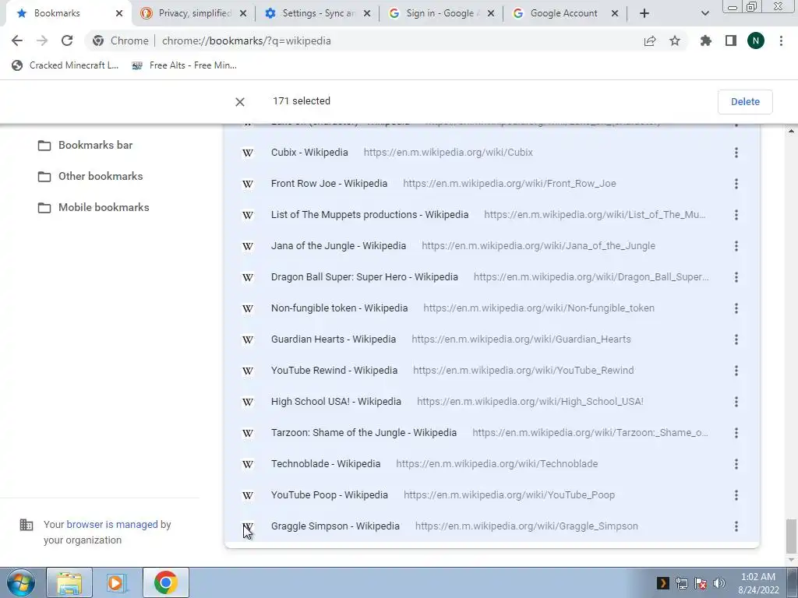
Task: Switch to the Sign in - Google tab
Action: [x=440, y=13]
